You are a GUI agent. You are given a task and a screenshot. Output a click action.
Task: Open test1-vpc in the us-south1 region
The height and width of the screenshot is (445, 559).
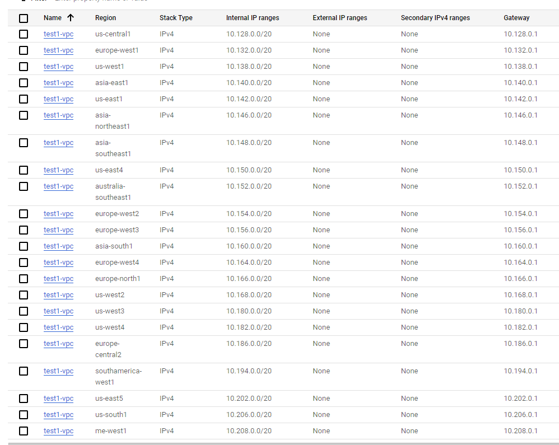click(58, 415)
